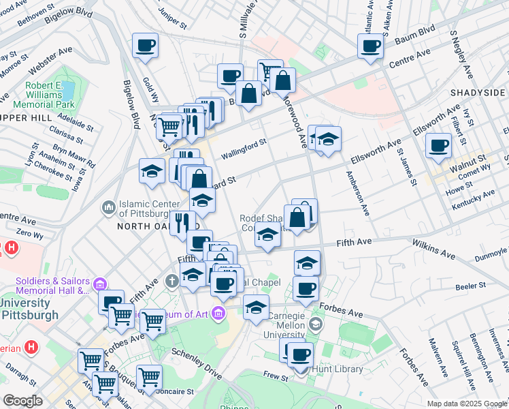Open the shopping cart marker near N Craig St

(x=169, y=128)
